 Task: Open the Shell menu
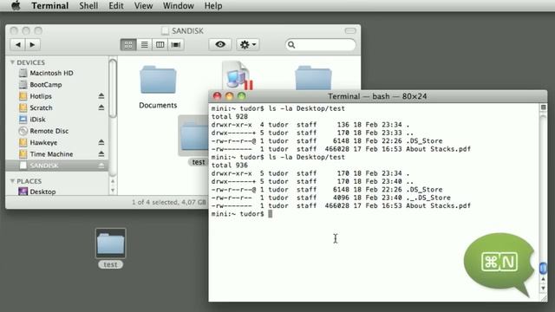(88, 6)
